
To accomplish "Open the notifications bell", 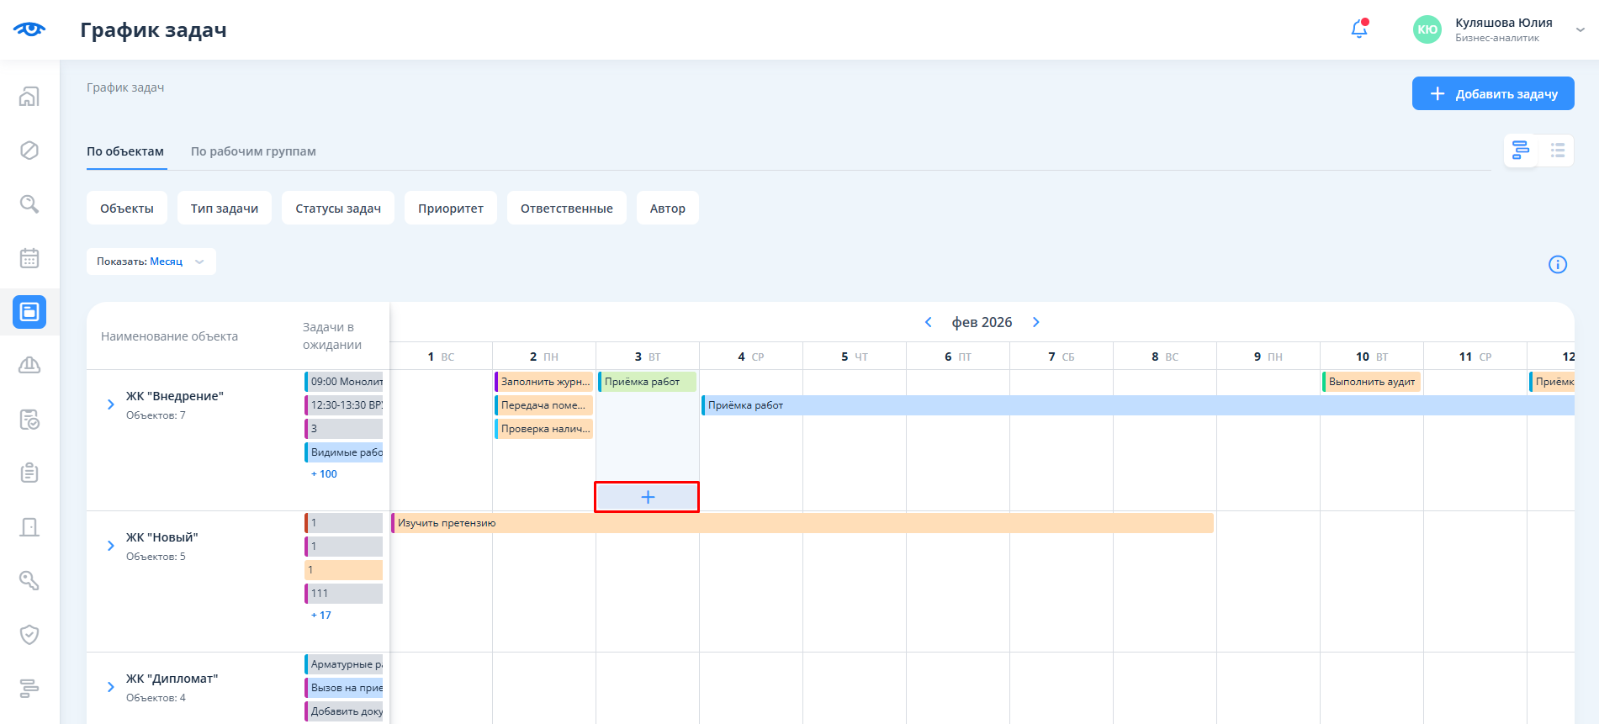I will 1358,29.
